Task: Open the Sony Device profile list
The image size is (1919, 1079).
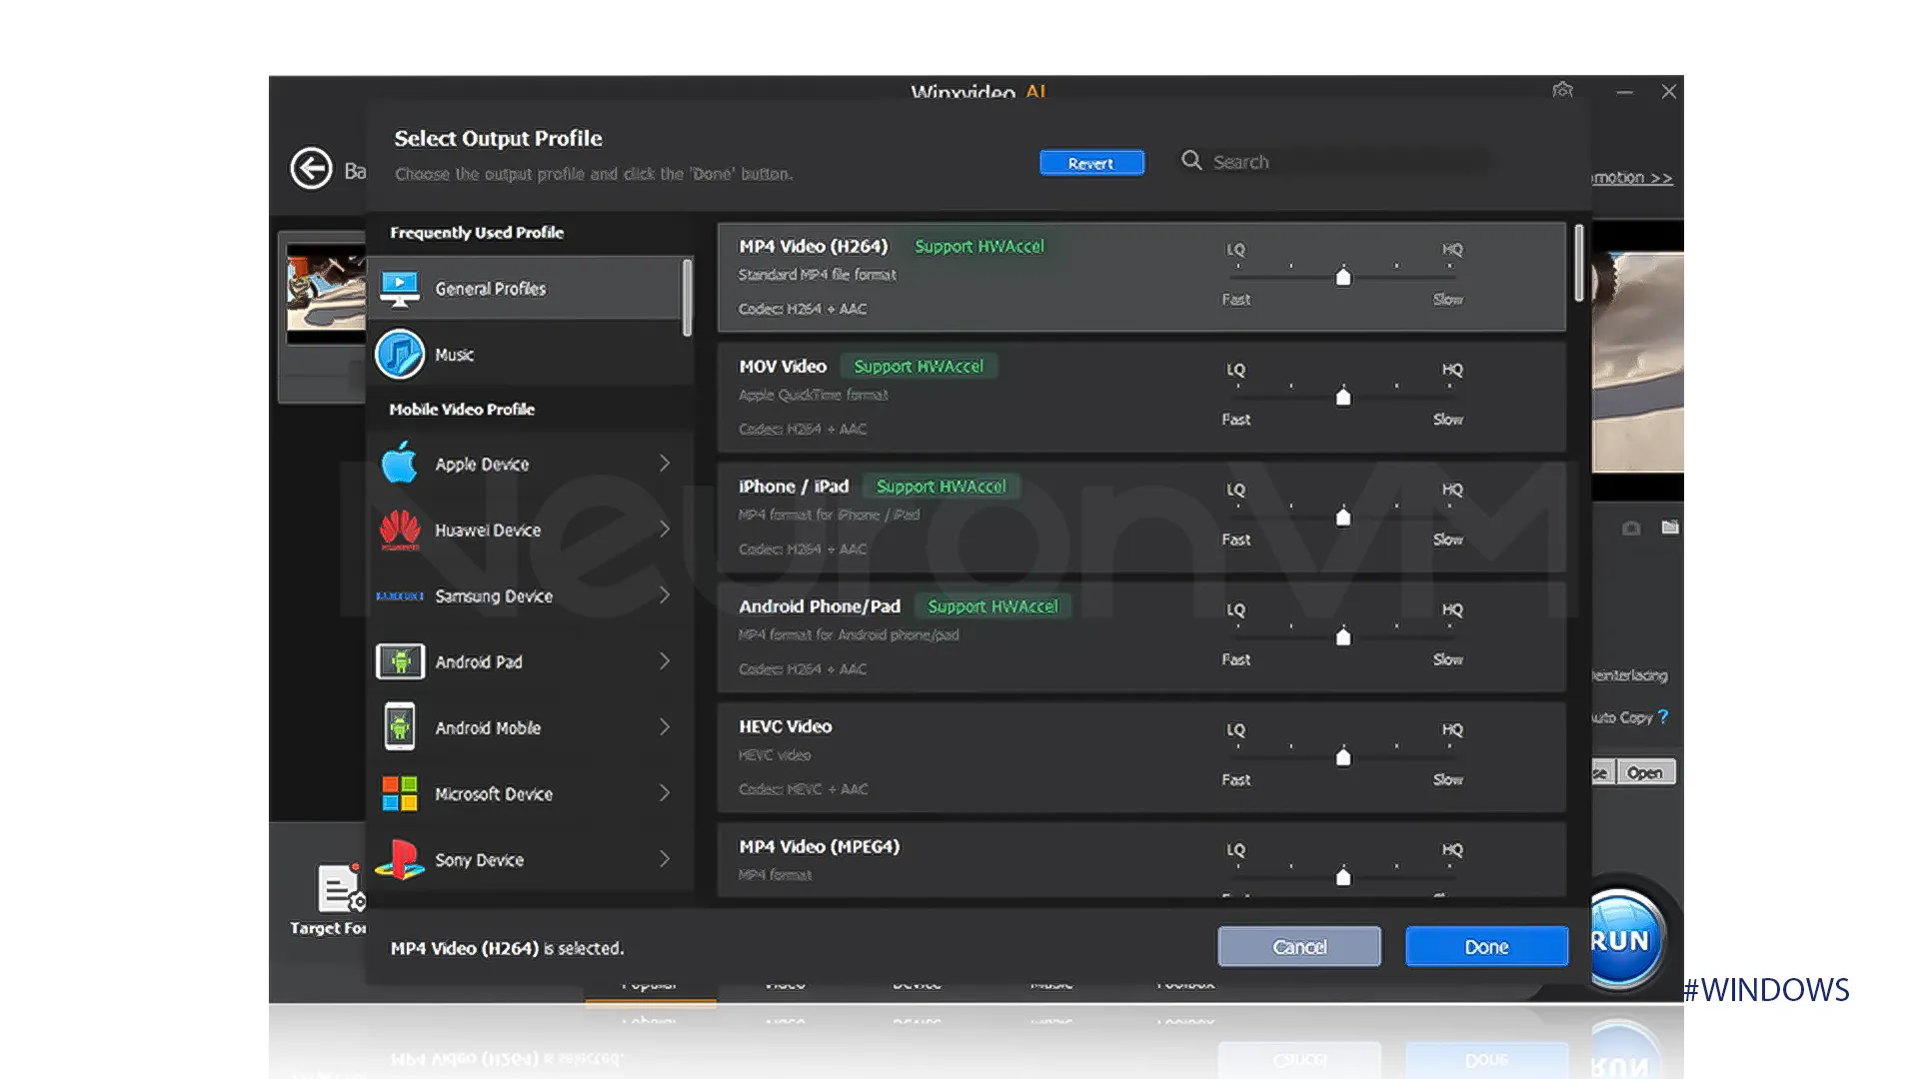Action: pos(530,859)
